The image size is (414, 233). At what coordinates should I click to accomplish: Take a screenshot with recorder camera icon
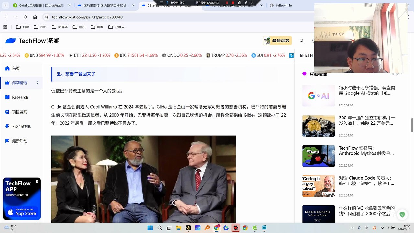pyautogui.click(x=239, y=3)
